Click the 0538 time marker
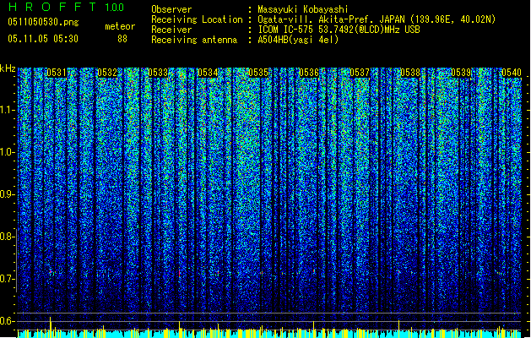This screenshot has height=338, width=531. coord(410,73)
